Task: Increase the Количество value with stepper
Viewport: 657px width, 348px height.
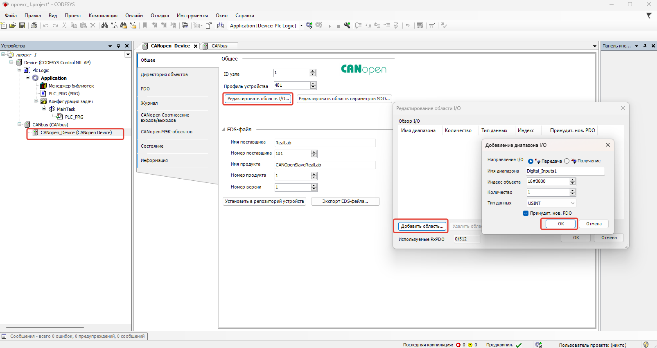Action: 573,190
